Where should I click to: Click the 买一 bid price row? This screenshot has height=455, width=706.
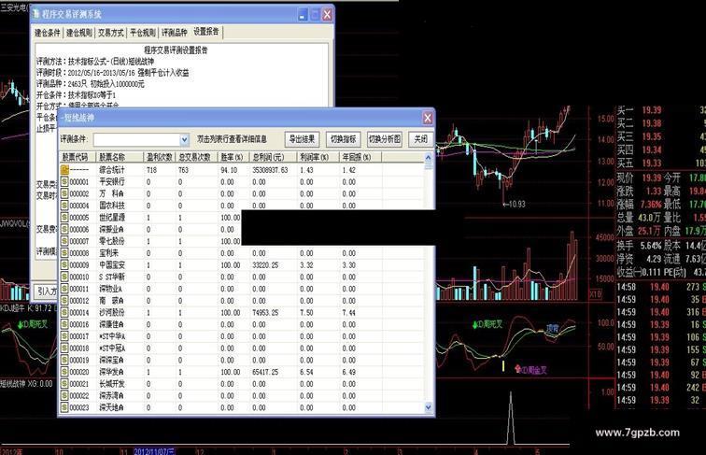(x=660, y=110)
